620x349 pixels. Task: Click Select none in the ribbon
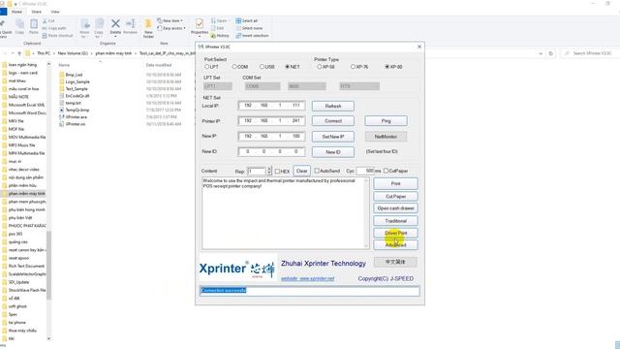[249, 28]
